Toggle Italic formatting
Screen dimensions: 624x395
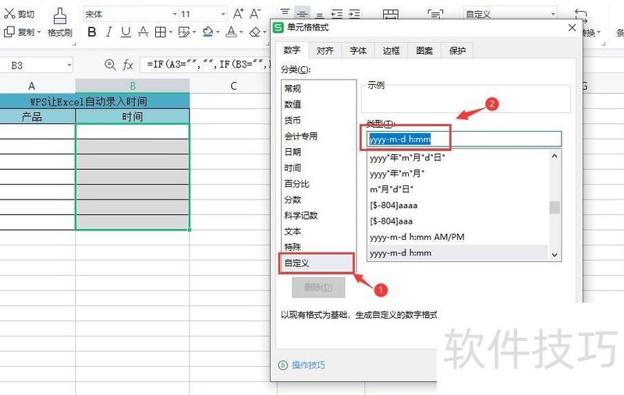click(x=108, y=32)
